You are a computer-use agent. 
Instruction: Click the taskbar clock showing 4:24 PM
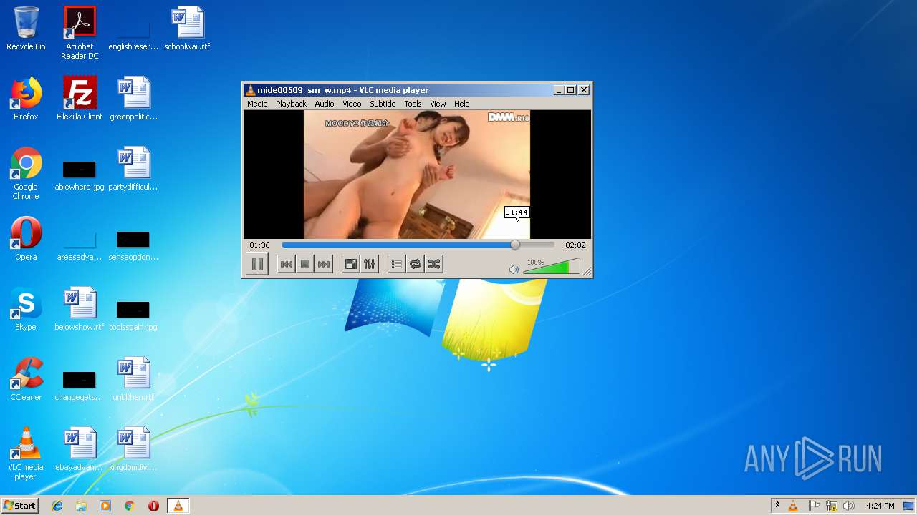click(x=880, y=506)
